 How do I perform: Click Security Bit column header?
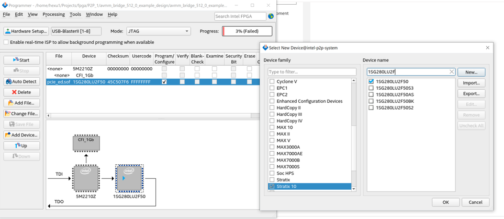coord(233,58)
